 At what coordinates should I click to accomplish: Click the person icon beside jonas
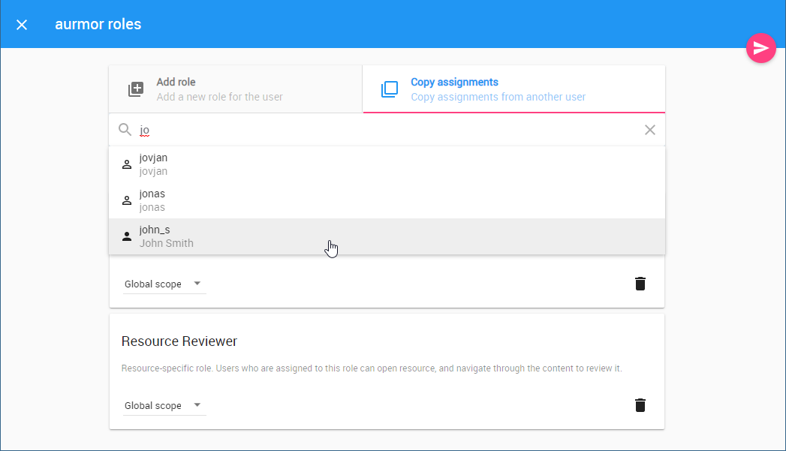(x=127, y=200)
